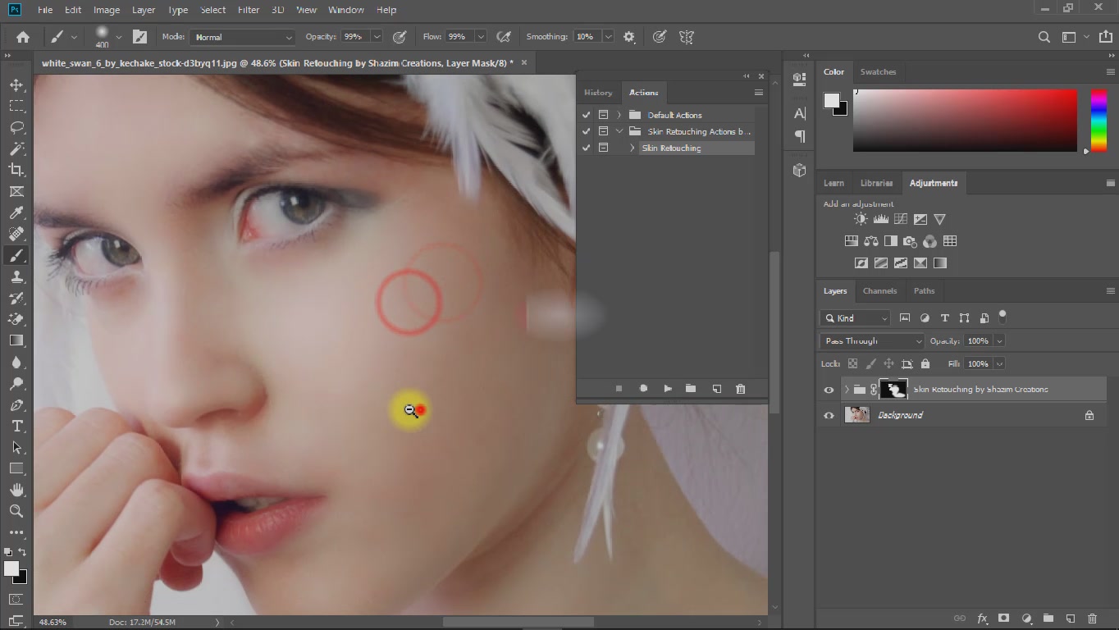
Task: Select the Zoom tool in toolbar
Action: pyautogui.click(x=16, y=511)
